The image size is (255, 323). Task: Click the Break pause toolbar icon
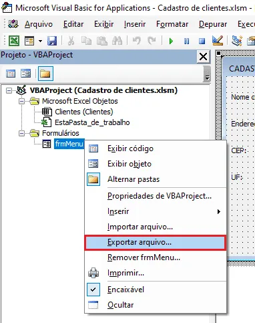(x=186, y=41)
